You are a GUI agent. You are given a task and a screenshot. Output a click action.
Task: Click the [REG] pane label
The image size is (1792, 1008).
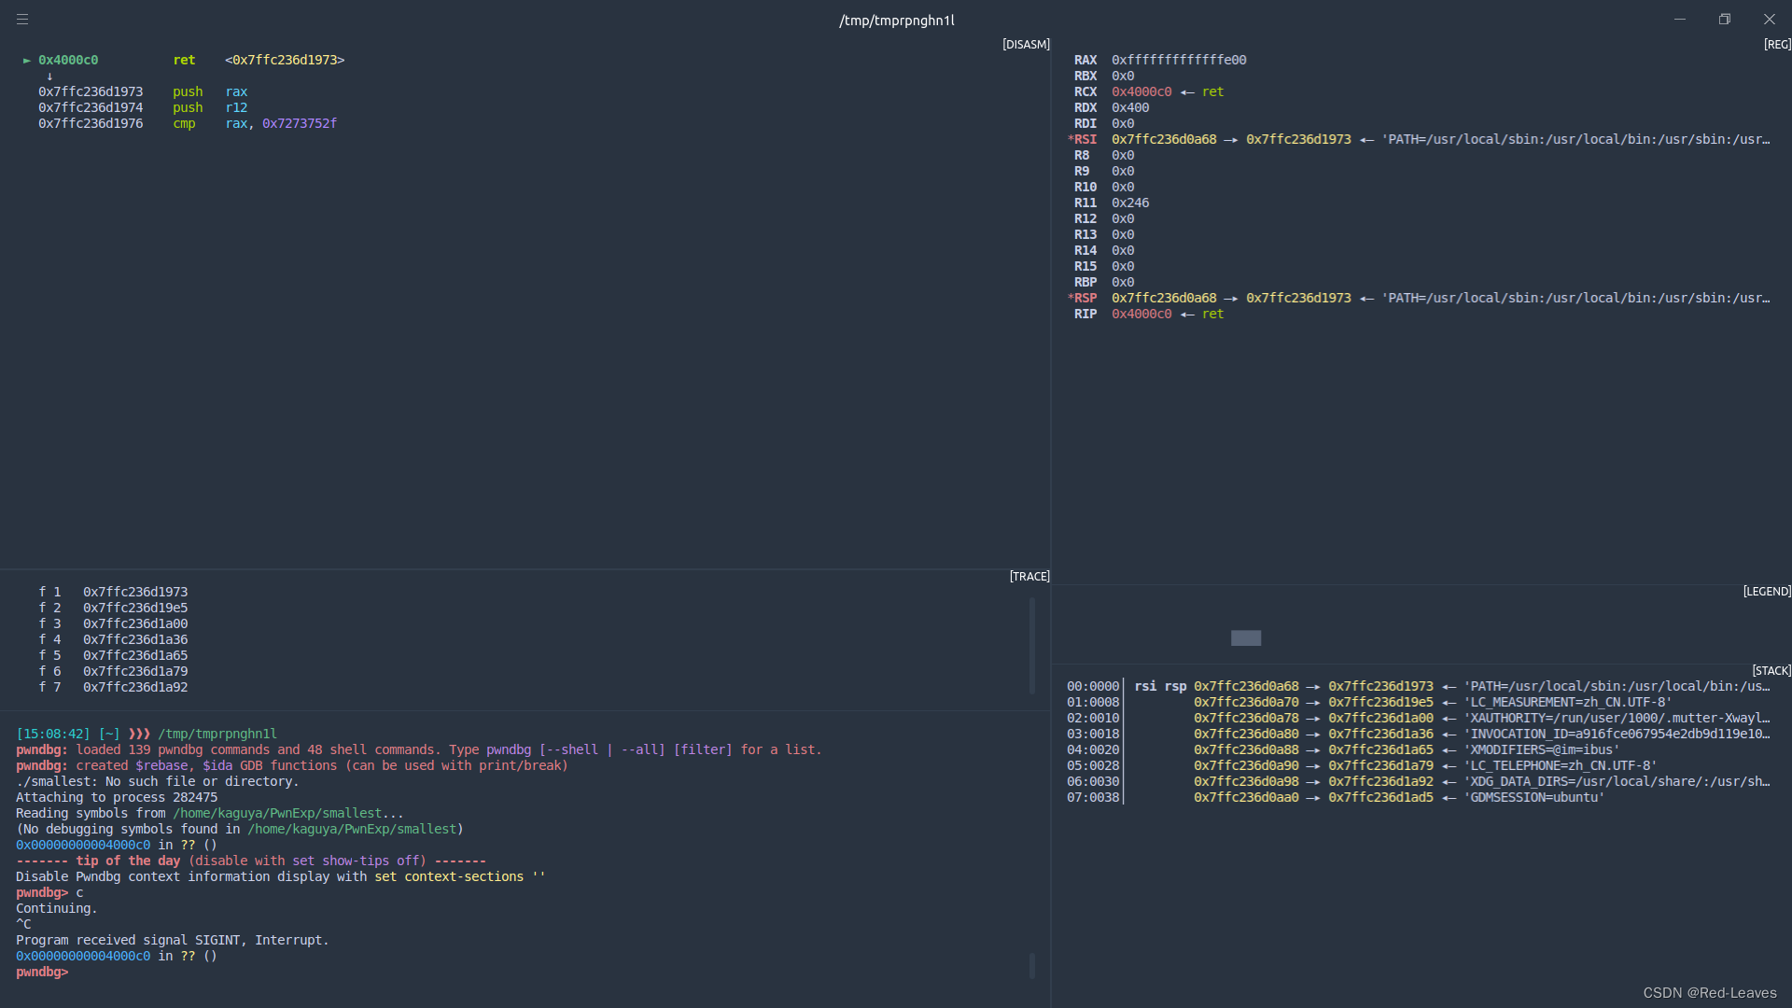tap(1777, 44)
